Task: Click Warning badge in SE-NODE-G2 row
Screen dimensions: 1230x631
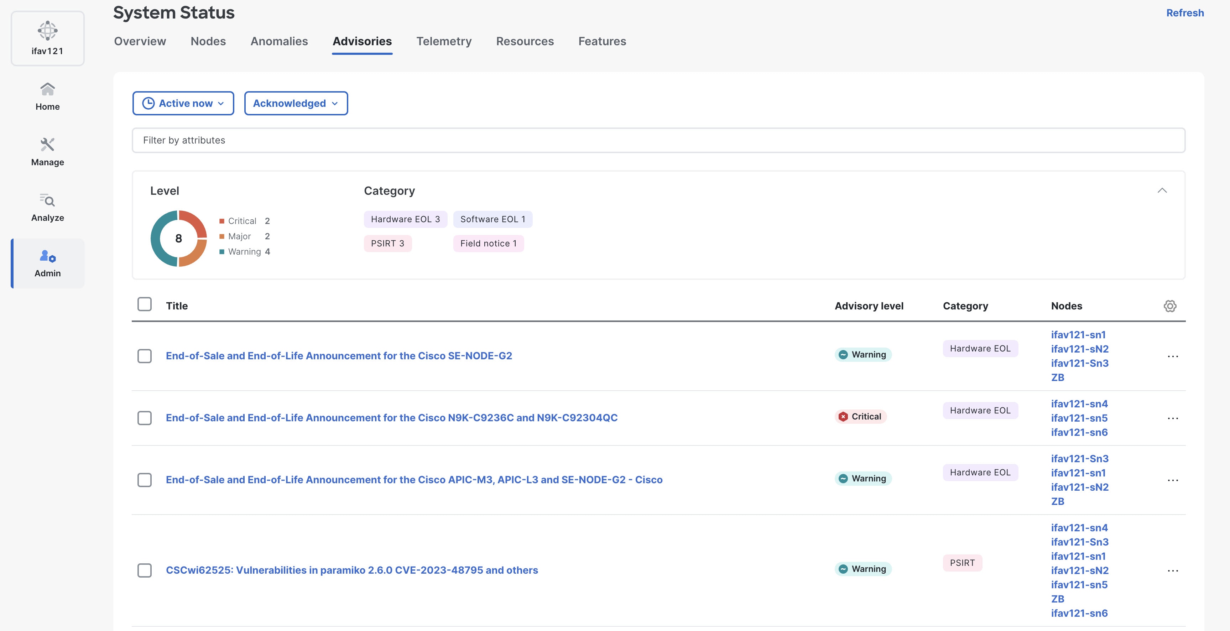Action: pos(863,355)
